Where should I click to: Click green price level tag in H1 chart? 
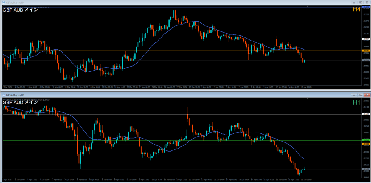click(x=366, y=140)
